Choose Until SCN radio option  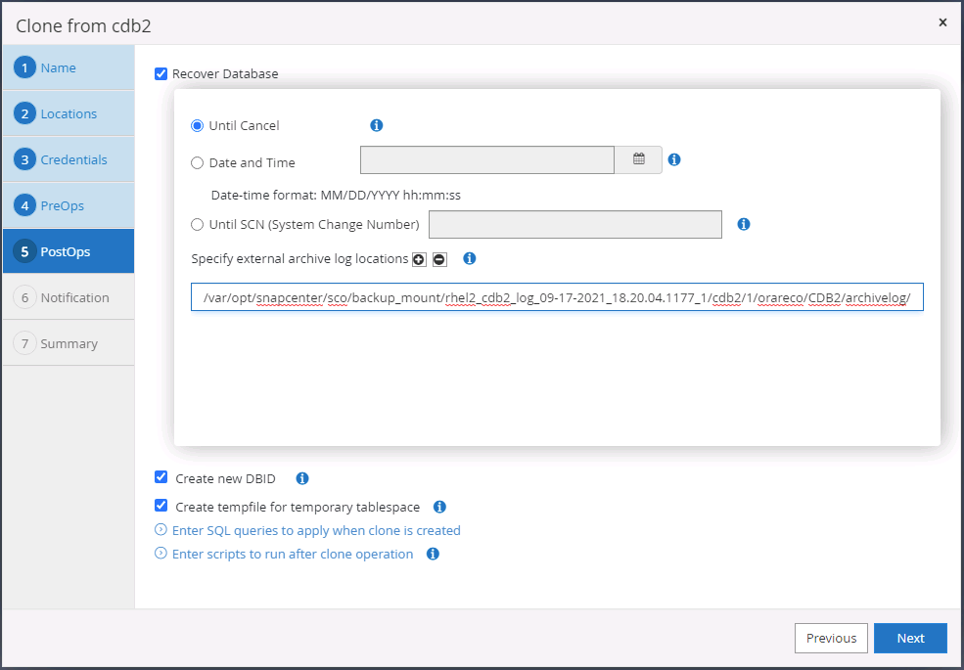[x=198, y=225]
